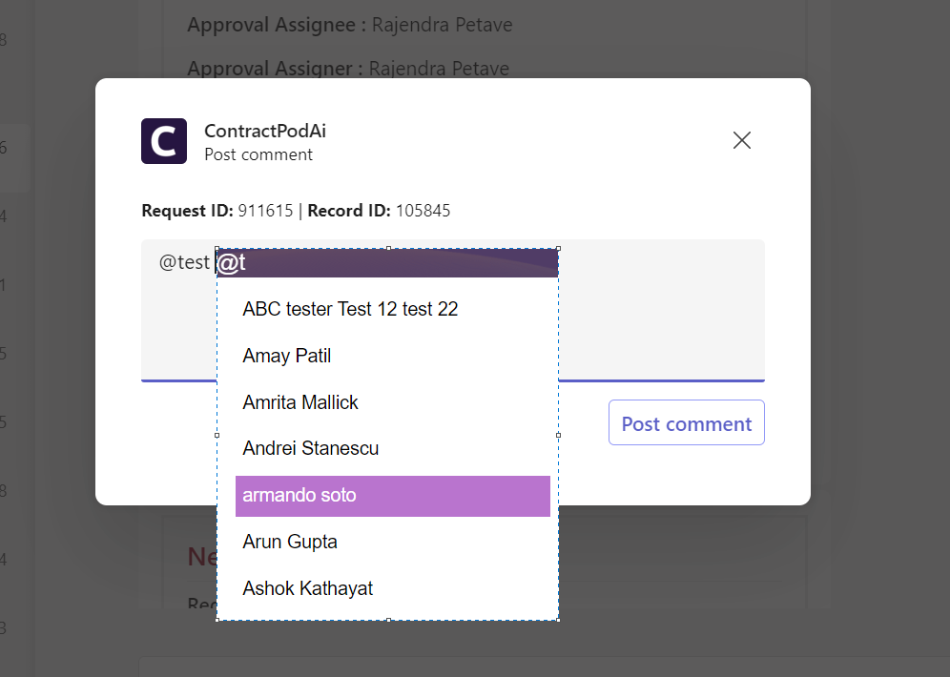
Task: Click the @t mention header bar
Action: coord(386,263)
